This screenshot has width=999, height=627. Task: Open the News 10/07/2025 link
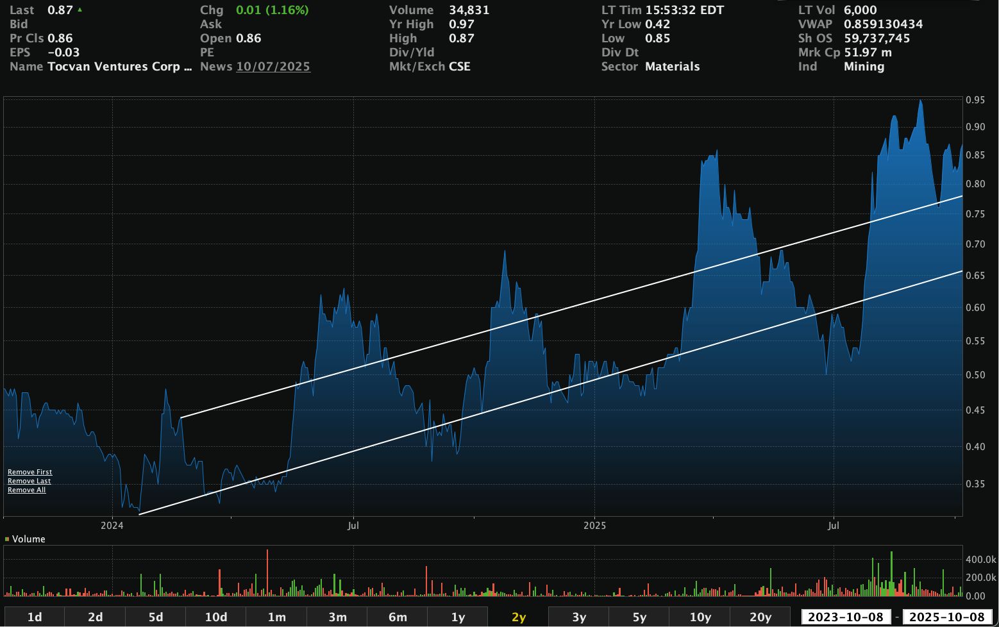pyautogui.click(x=273, y=67)
